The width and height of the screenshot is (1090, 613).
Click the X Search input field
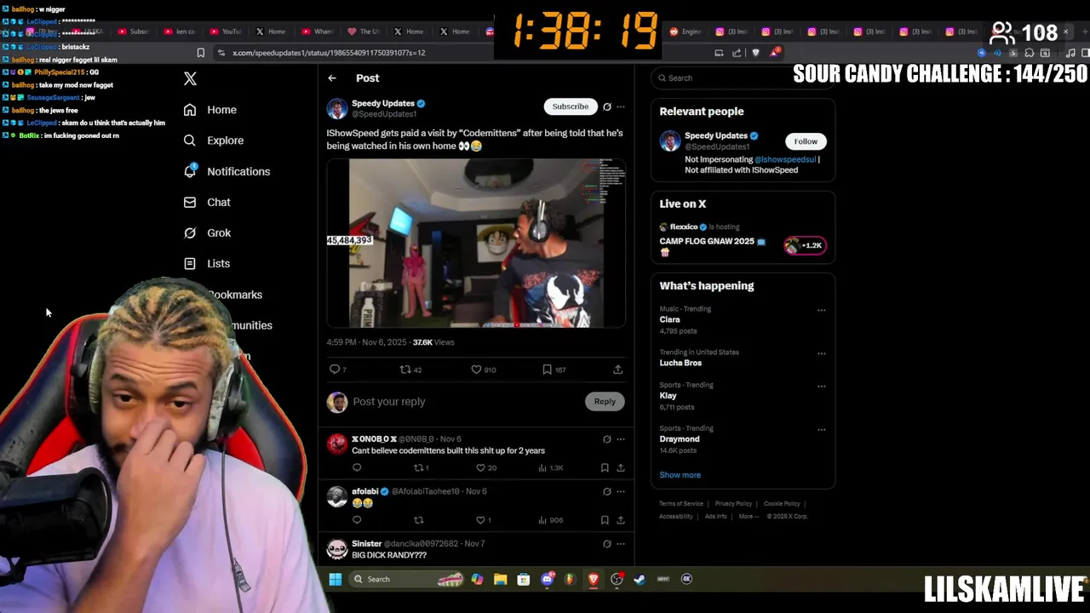743,78
